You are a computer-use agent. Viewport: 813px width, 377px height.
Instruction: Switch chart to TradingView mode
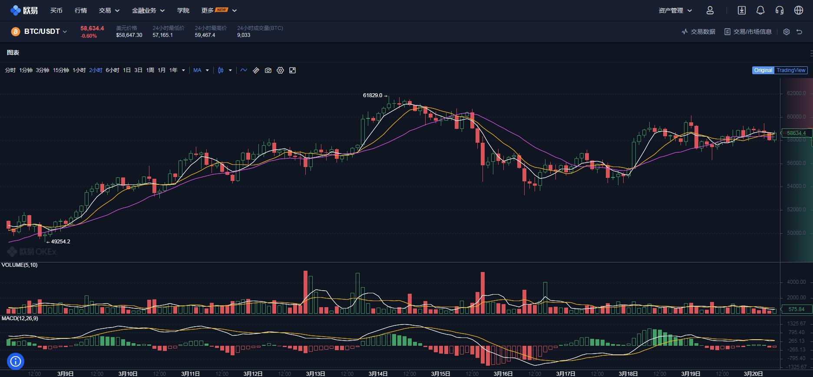click(791, 70)
